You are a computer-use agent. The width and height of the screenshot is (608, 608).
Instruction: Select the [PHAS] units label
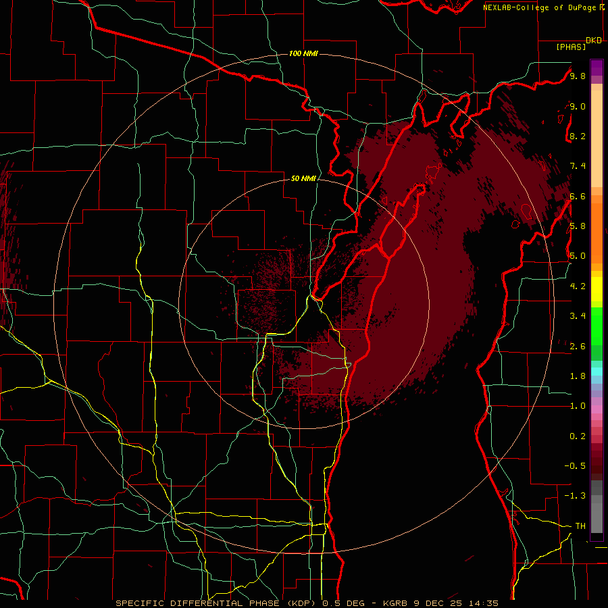tap(571, 47)
